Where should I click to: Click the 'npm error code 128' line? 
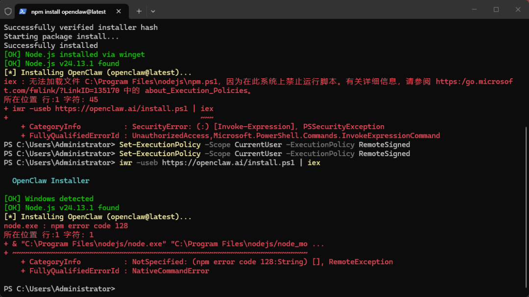(x=66, y=226)
